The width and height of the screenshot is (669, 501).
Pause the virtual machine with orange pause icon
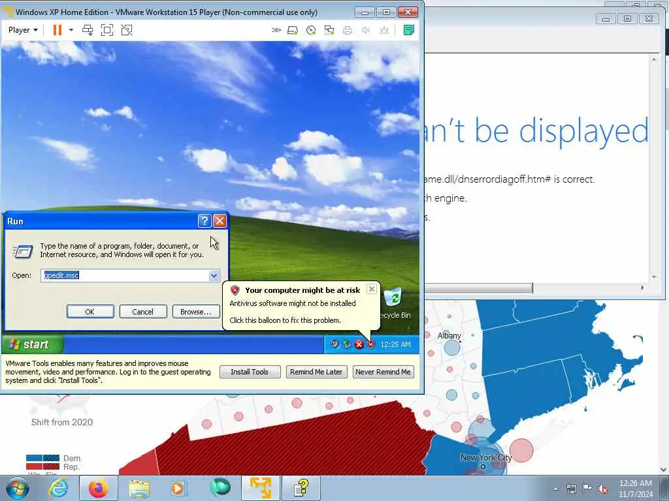point(57,30)
